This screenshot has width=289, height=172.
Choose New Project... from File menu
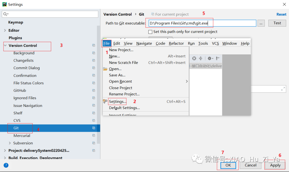pyautogui.click(x=146, y=50)
